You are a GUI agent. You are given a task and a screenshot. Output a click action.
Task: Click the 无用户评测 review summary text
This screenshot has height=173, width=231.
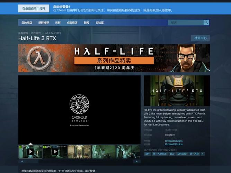pos(171,130)
